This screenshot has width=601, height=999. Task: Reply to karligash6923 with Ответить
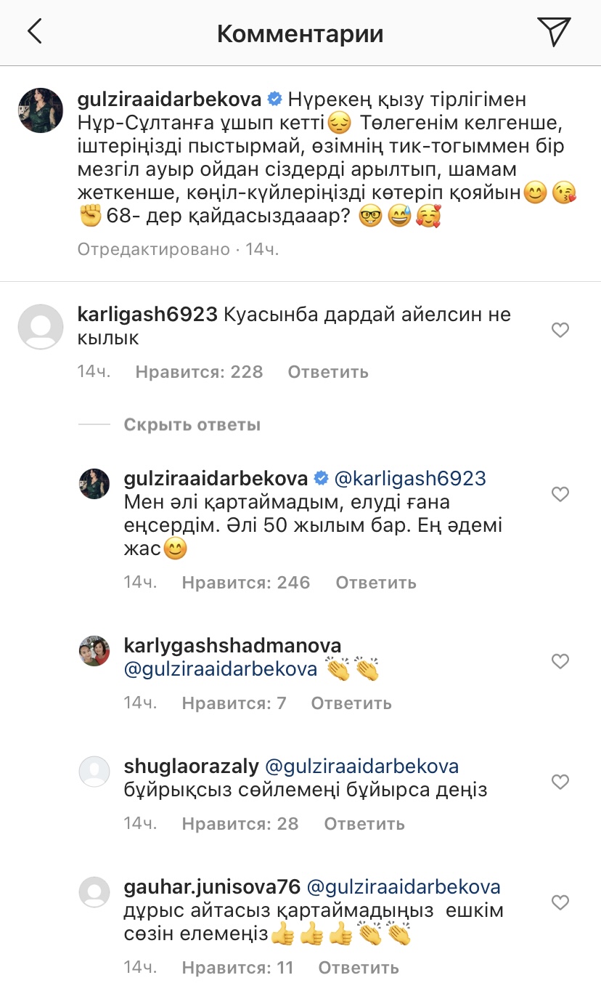pos(328,372)
